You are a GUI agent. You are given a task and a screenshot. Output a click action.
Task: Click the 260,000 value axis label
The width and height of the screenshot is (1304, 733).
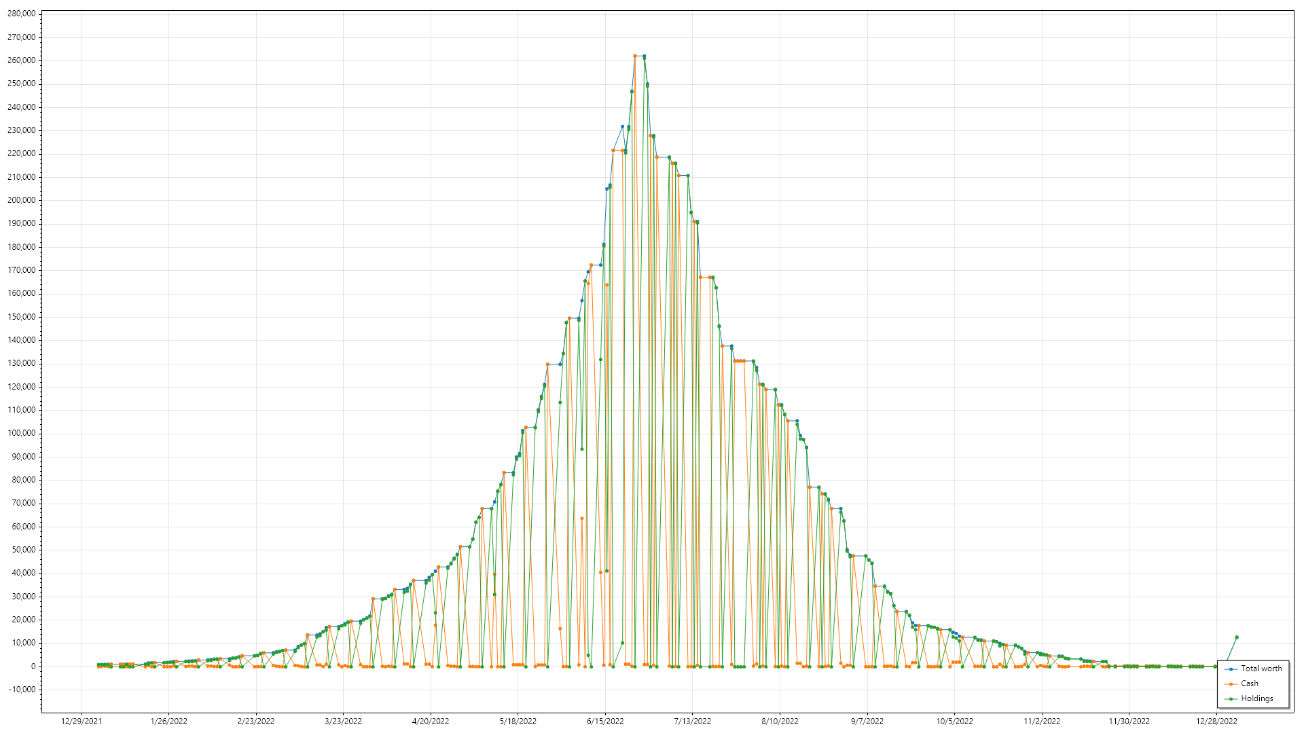coord(22,60)
